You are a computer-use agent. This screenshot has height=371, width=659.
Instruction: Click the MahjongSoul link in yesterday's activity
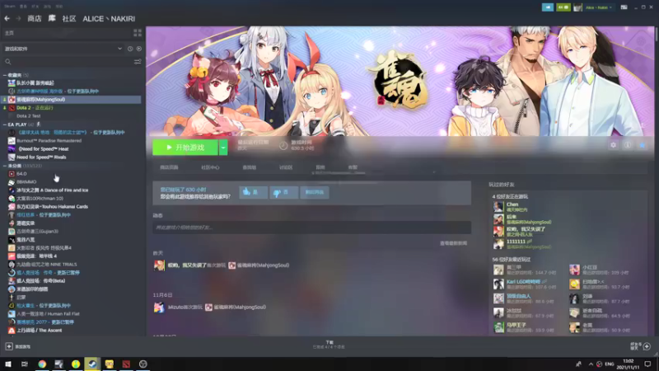(x=263, y=265)
